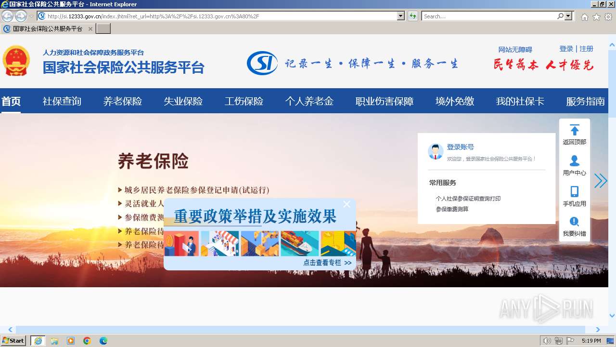
Task: Open the 用户中心 person icon
Action: click(x=575, y=160)
